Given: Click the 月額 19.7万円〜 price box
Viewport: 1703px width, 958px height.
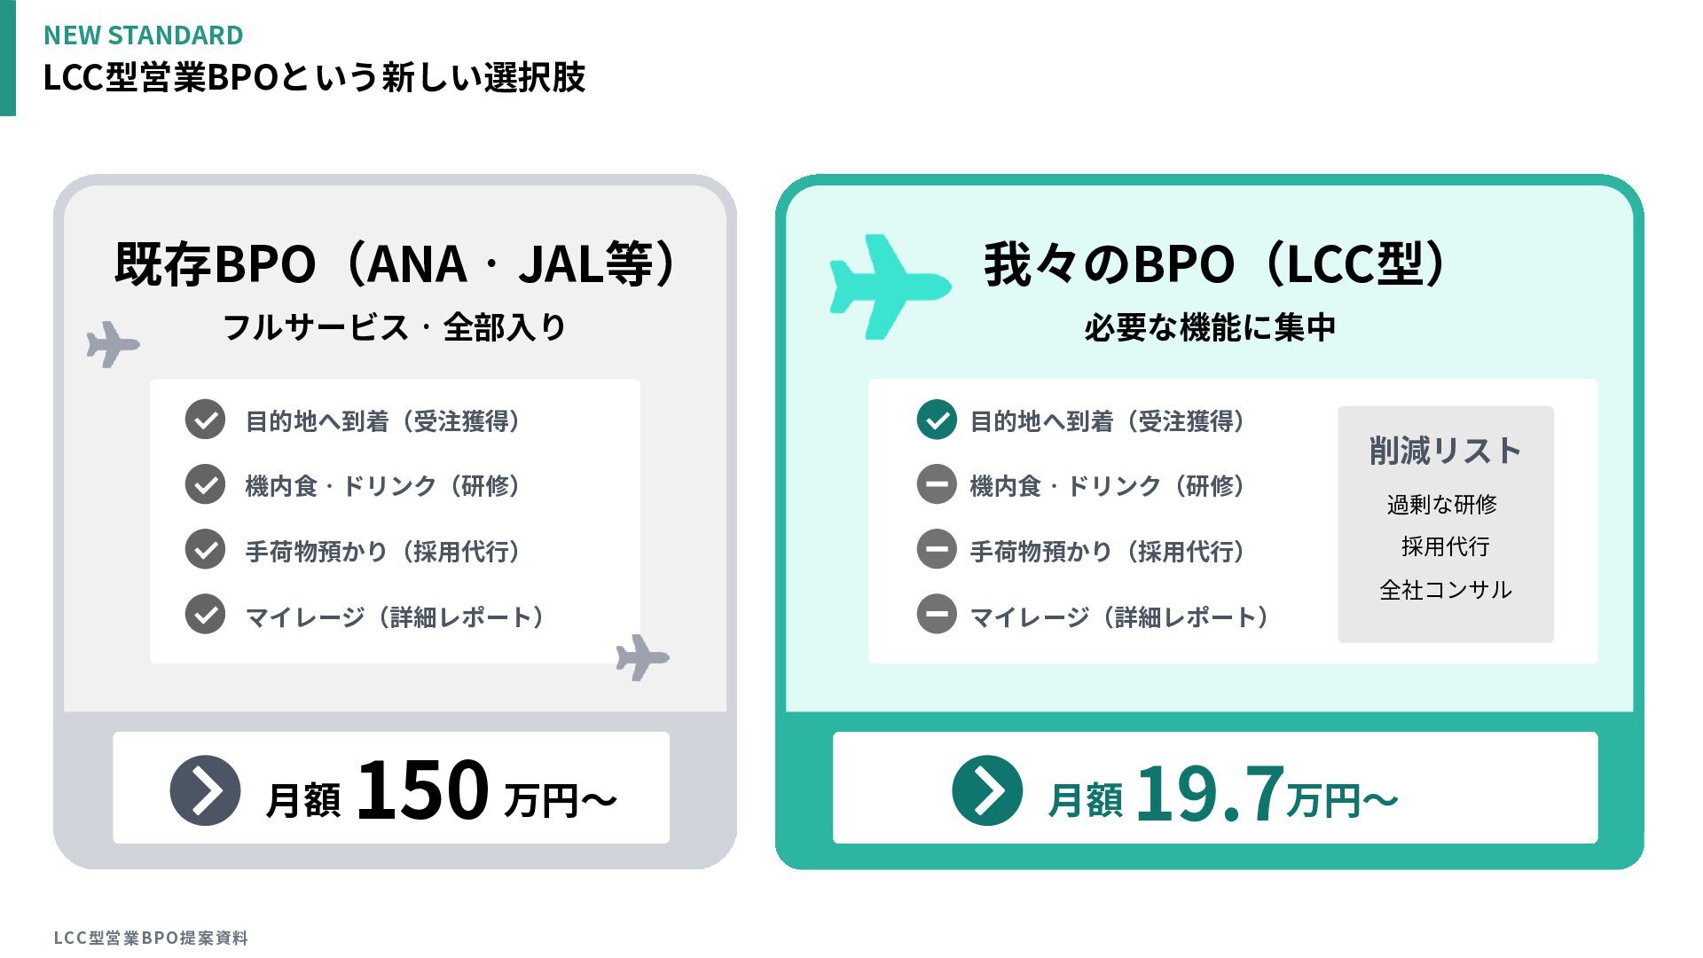Looking at the screenshot, I should pyautogui.click(x=1215, y=788).
